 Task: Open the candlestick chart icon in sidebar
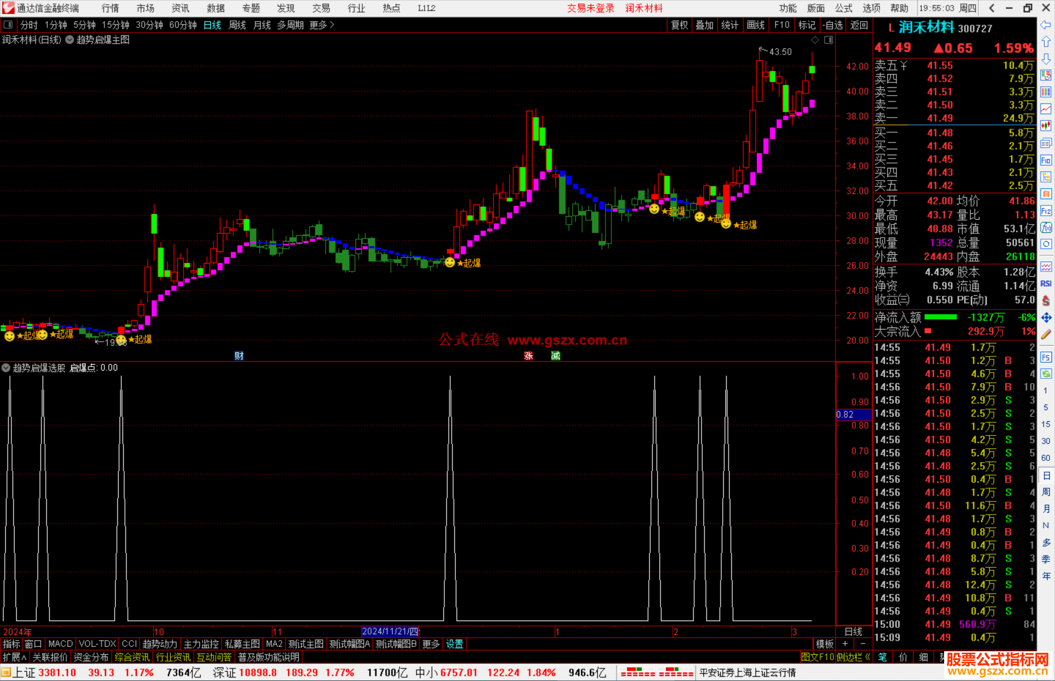1046,126
